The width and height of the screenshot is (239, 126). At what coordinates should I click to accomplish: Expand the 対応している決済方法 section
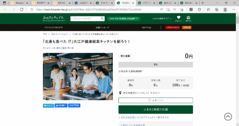pyautogui.click(x=133, y=124)
